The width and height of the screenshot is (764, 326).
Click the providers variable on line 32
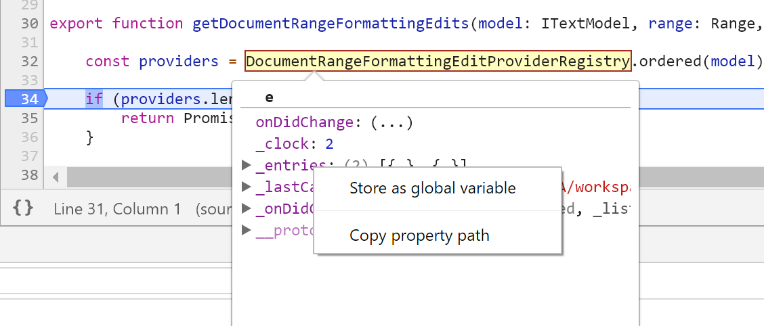[179, 62]
